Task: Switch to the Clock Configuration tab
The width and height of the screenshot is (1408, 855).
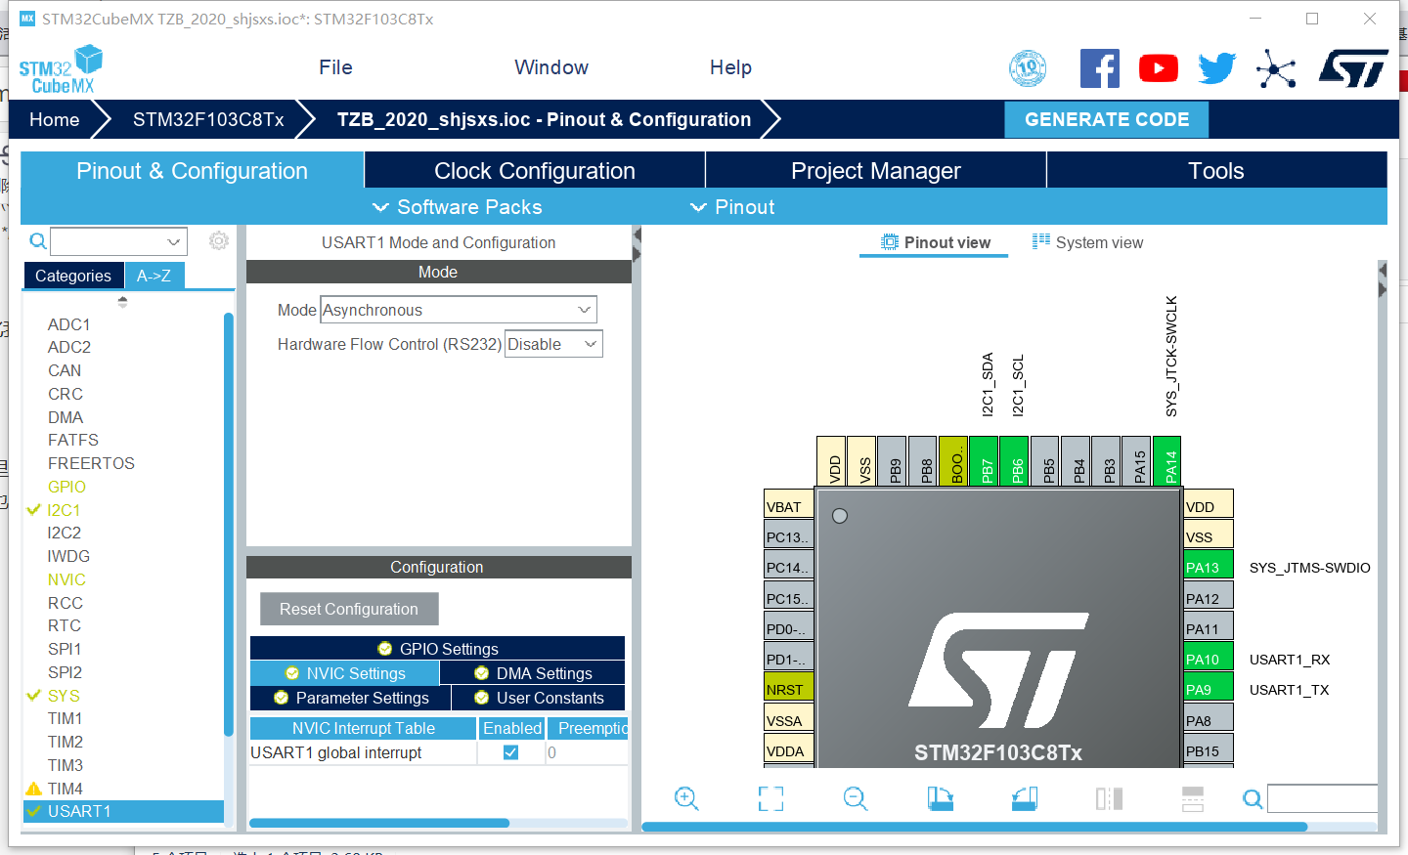Action: [534, 169]
